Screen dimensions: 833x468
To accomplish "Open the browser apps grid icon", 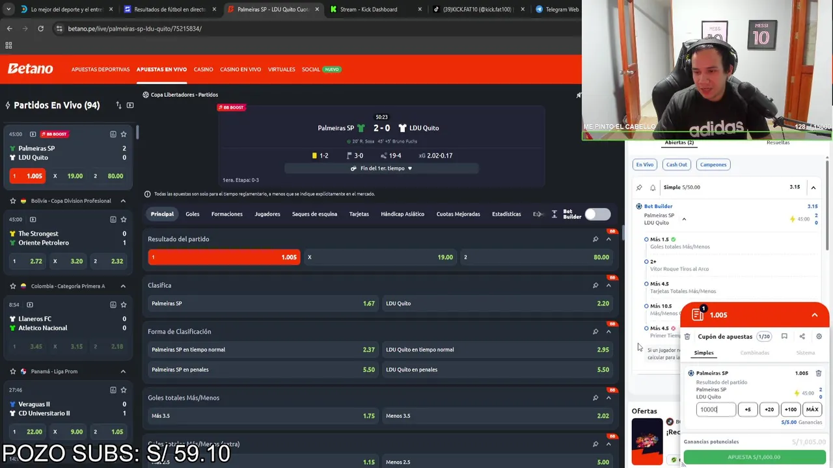I will (8, 45).
